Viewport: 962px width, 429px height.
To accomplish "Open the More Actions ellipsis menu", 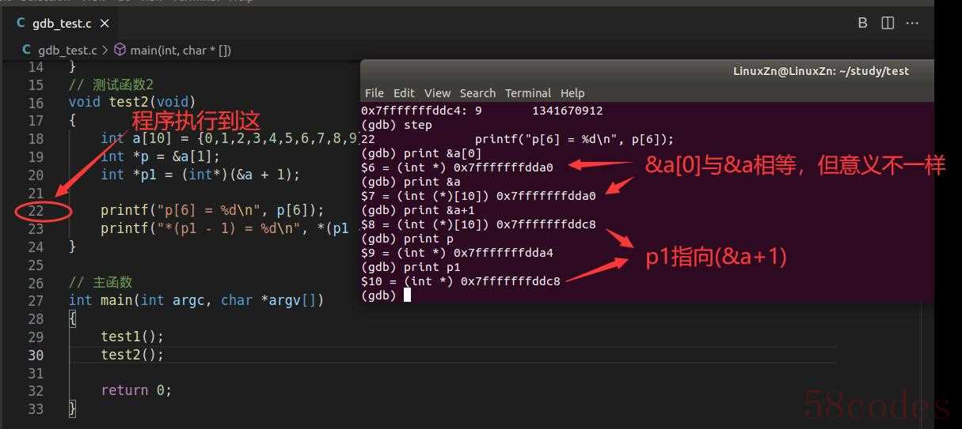I will [x=914, y=23].
